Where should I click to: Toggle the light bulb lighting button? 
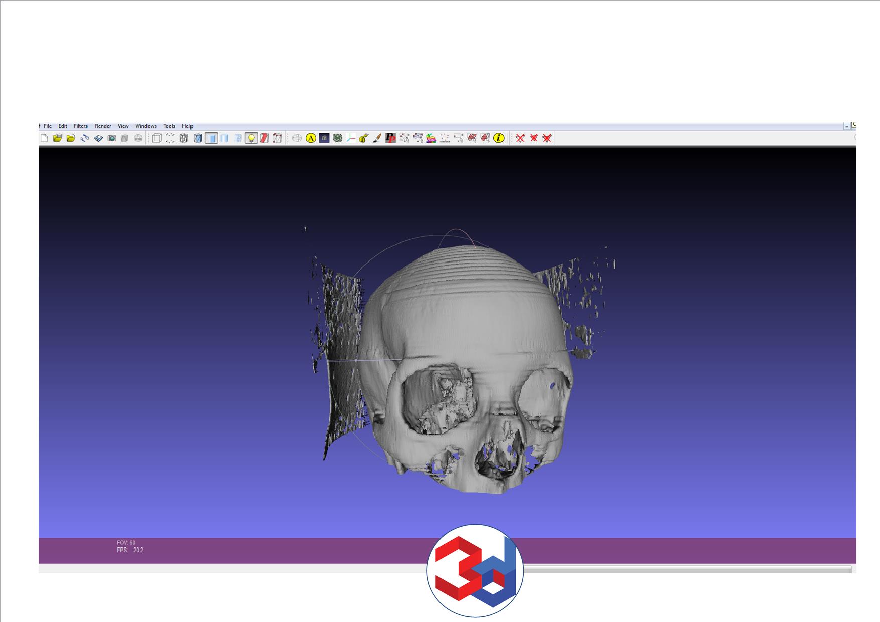pyautogui.click(x=251, y=138)
